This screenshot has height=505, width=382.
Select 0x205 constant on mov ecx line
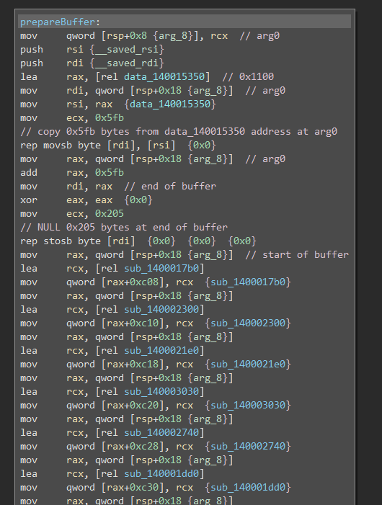pyautogui.click(x=110, y=213)
